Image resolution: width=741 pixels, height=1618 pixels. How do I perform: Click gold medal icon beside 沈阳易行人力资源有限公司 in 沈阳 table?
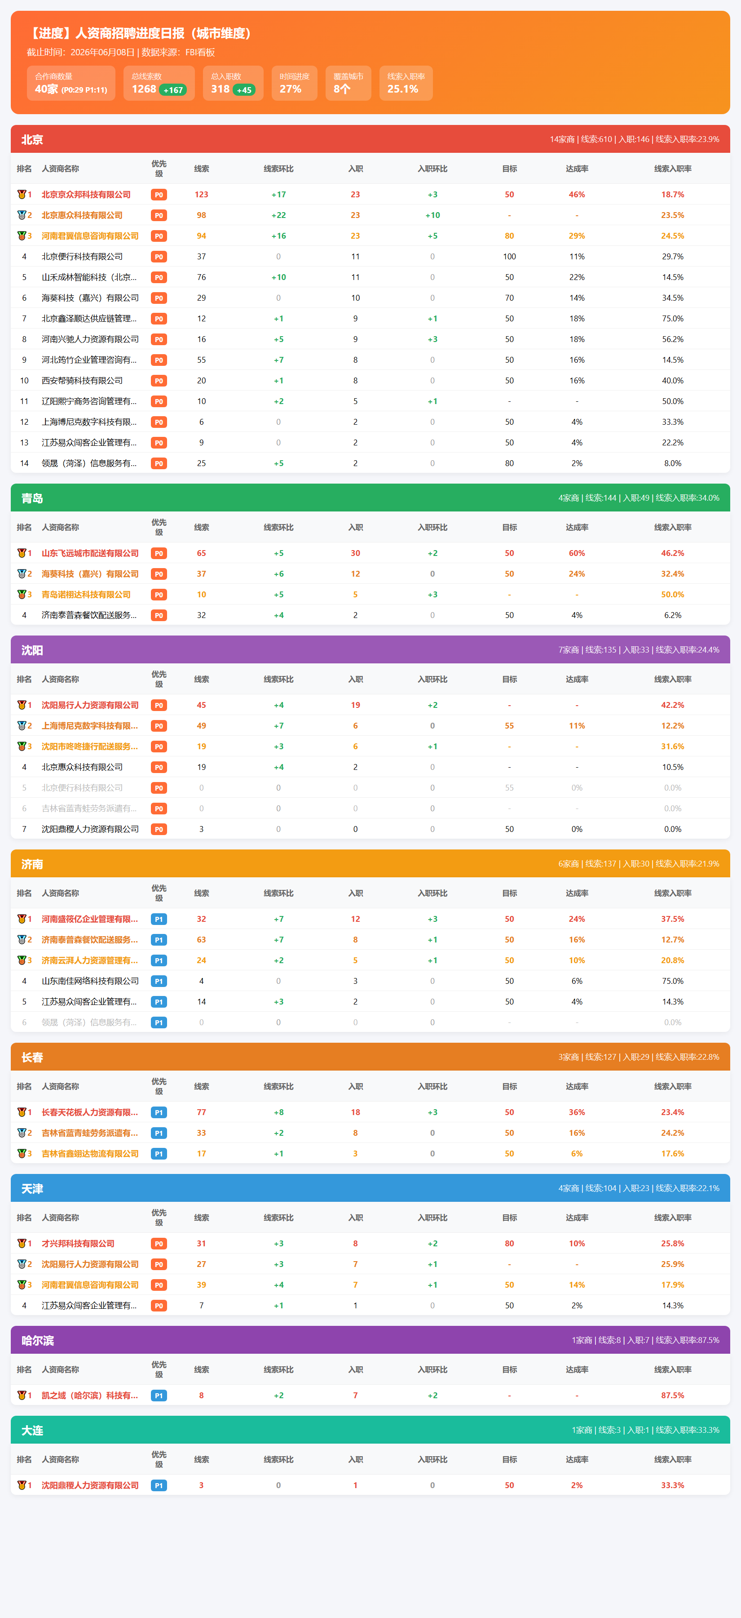tap(22, 705)
